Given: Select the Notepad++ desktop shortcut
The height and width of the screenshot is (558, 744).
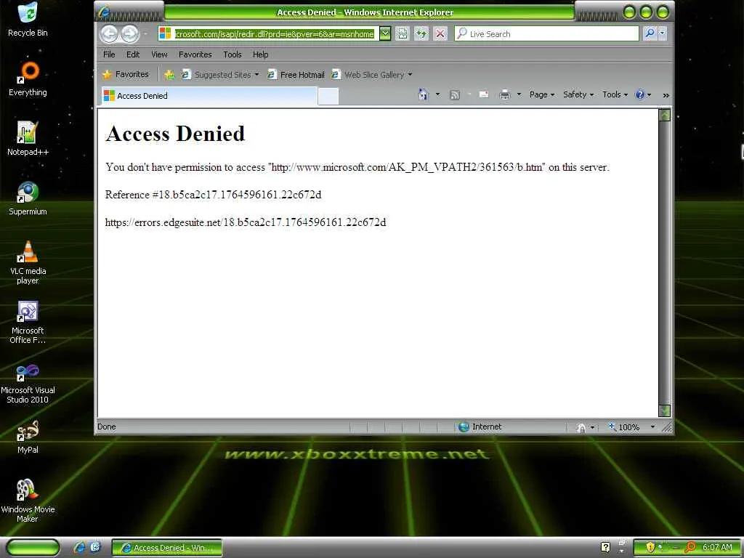Looking at the screenshot, I should 28,139.
